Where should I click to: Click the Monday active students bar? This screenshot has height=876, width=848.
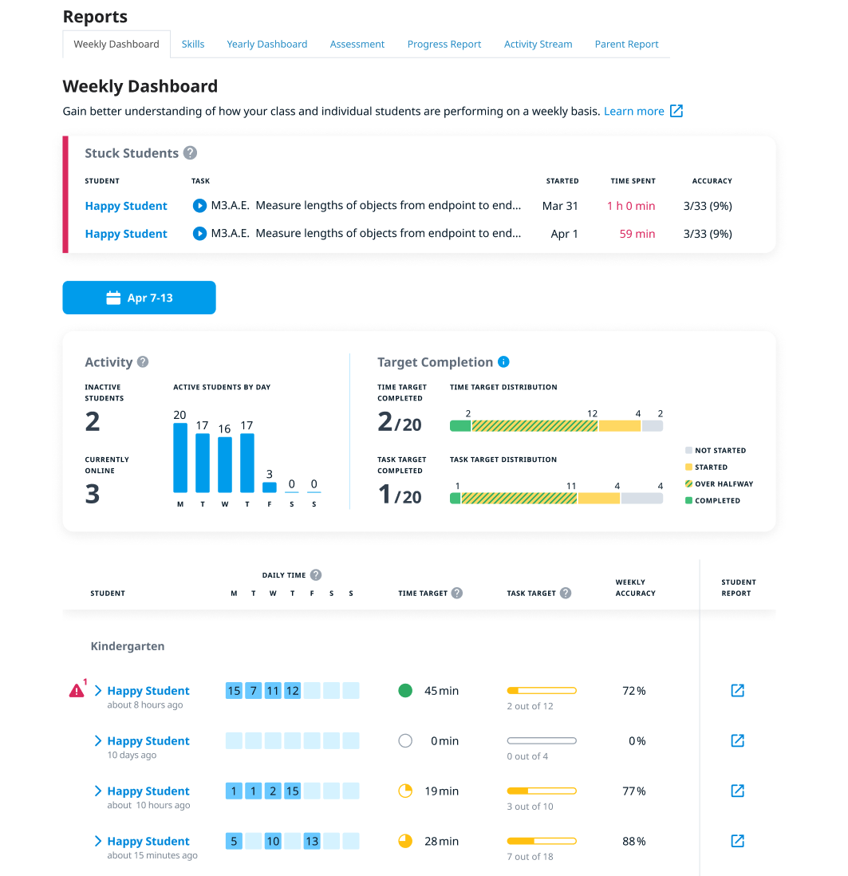tap(180, 458)
